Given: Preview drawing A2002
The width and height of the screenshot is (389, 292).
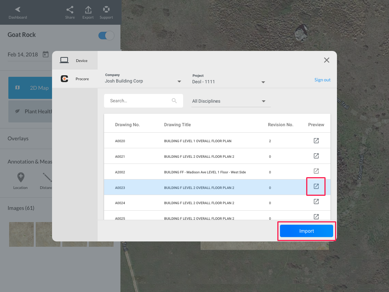Looking at the screenshot, I should [x=316, y=171].
